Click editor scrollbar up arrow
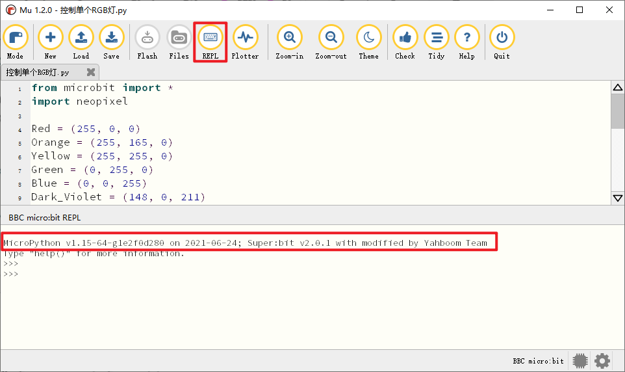The image size is (625, 372). coord(618,87)
